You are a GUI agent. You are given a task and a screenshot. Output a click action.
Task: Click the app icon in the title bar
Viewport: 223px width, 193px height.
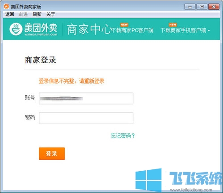(6, 6)
